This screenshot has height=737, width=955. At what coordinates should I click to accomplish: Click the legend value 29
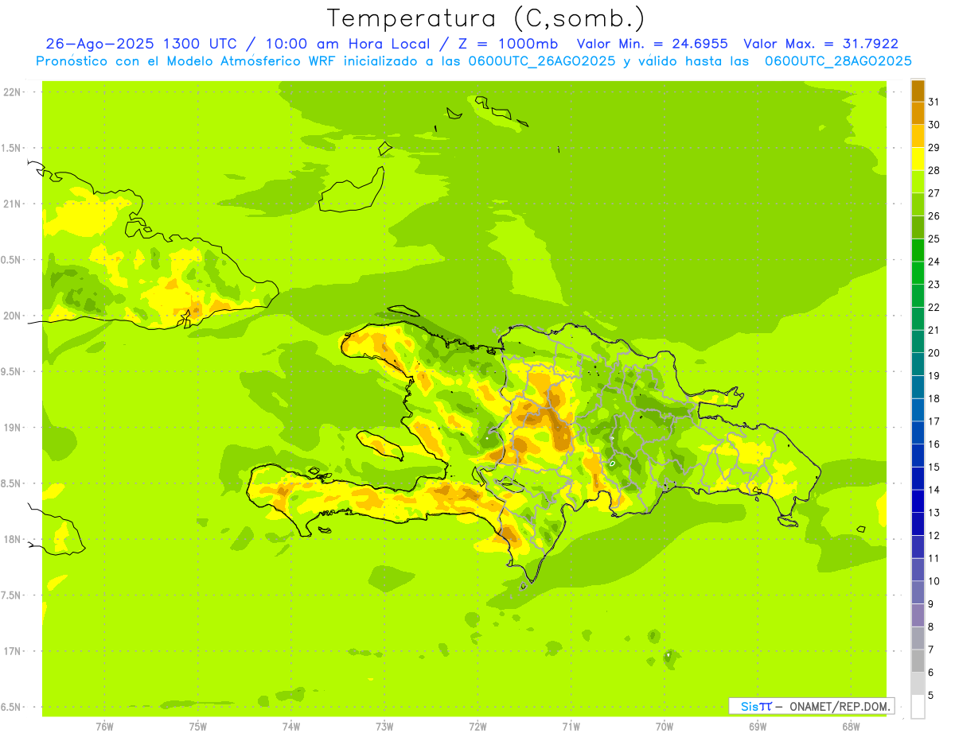pyautogui.click(x=934, y=147)
